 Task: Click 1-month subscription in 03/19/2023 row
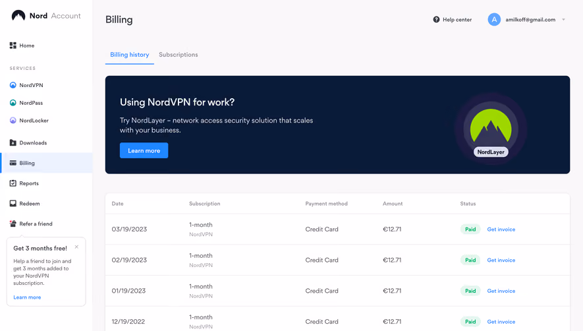tap(201, 225)
